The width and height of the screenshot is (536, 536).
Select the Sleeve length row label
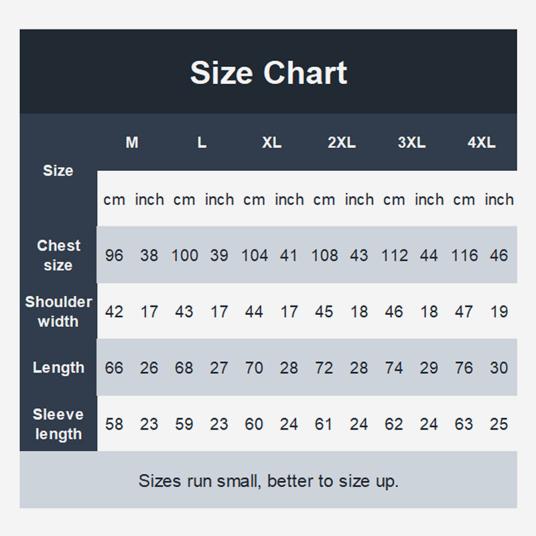pyautogui.click(x=58, y=424)
